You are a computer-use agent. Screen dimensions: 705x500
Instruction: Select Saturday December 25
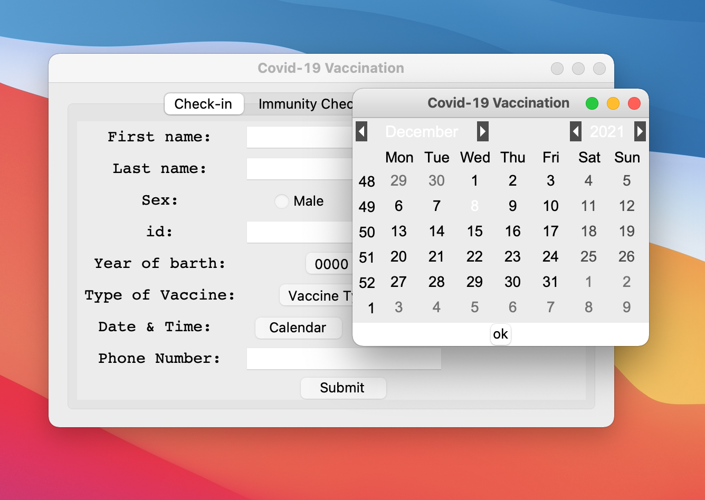coord(589,257)
